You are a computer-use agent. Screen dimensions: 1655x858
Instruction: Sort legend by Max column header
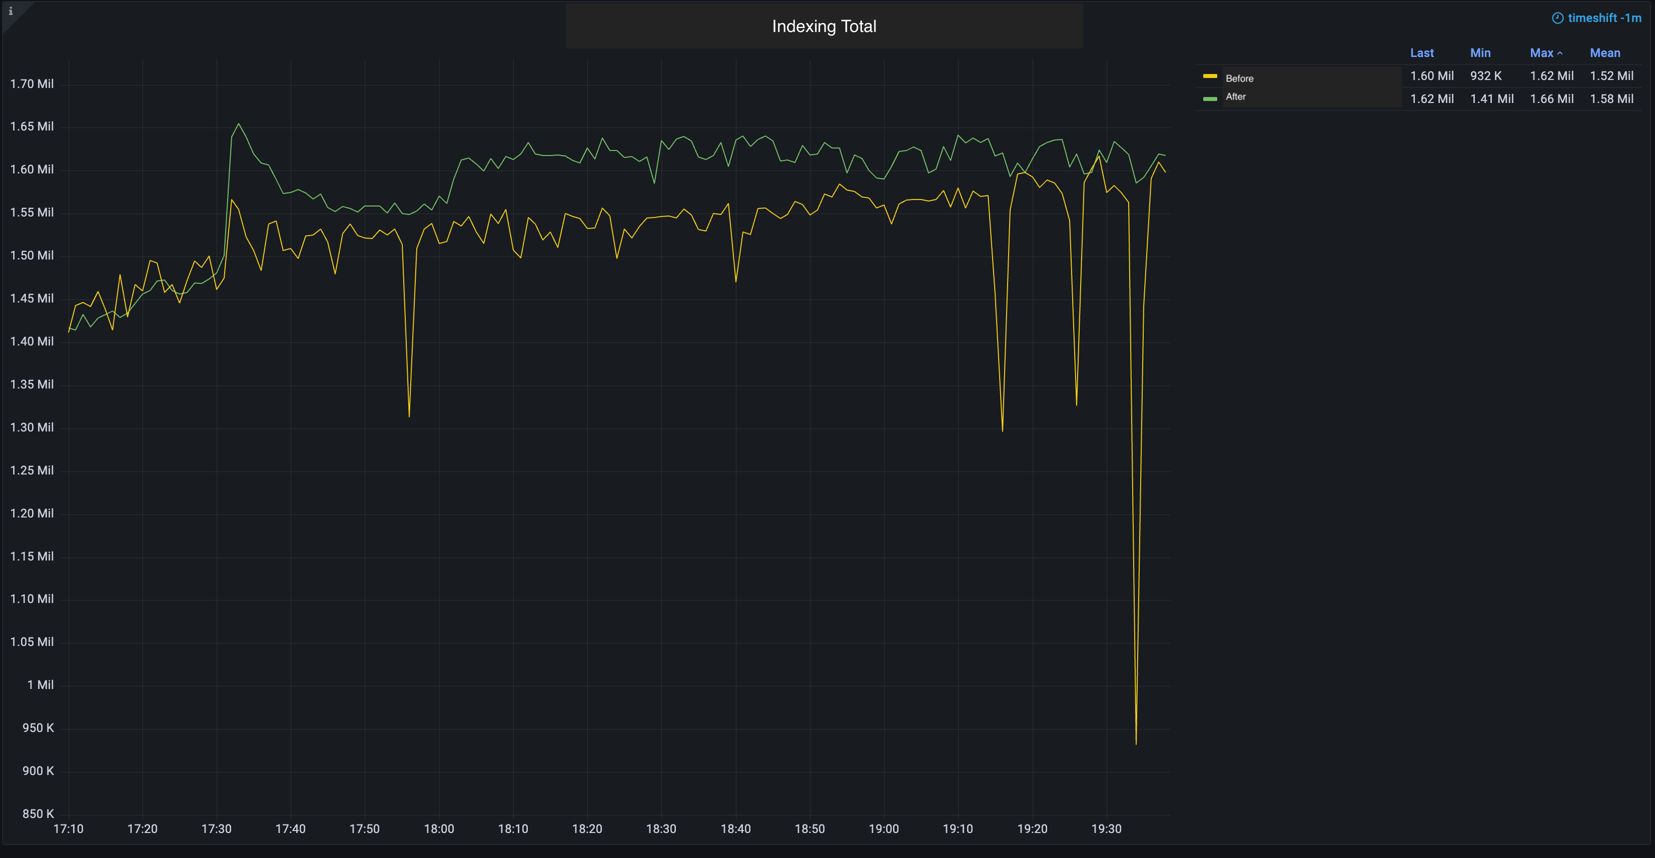[x=1541, y=52]
